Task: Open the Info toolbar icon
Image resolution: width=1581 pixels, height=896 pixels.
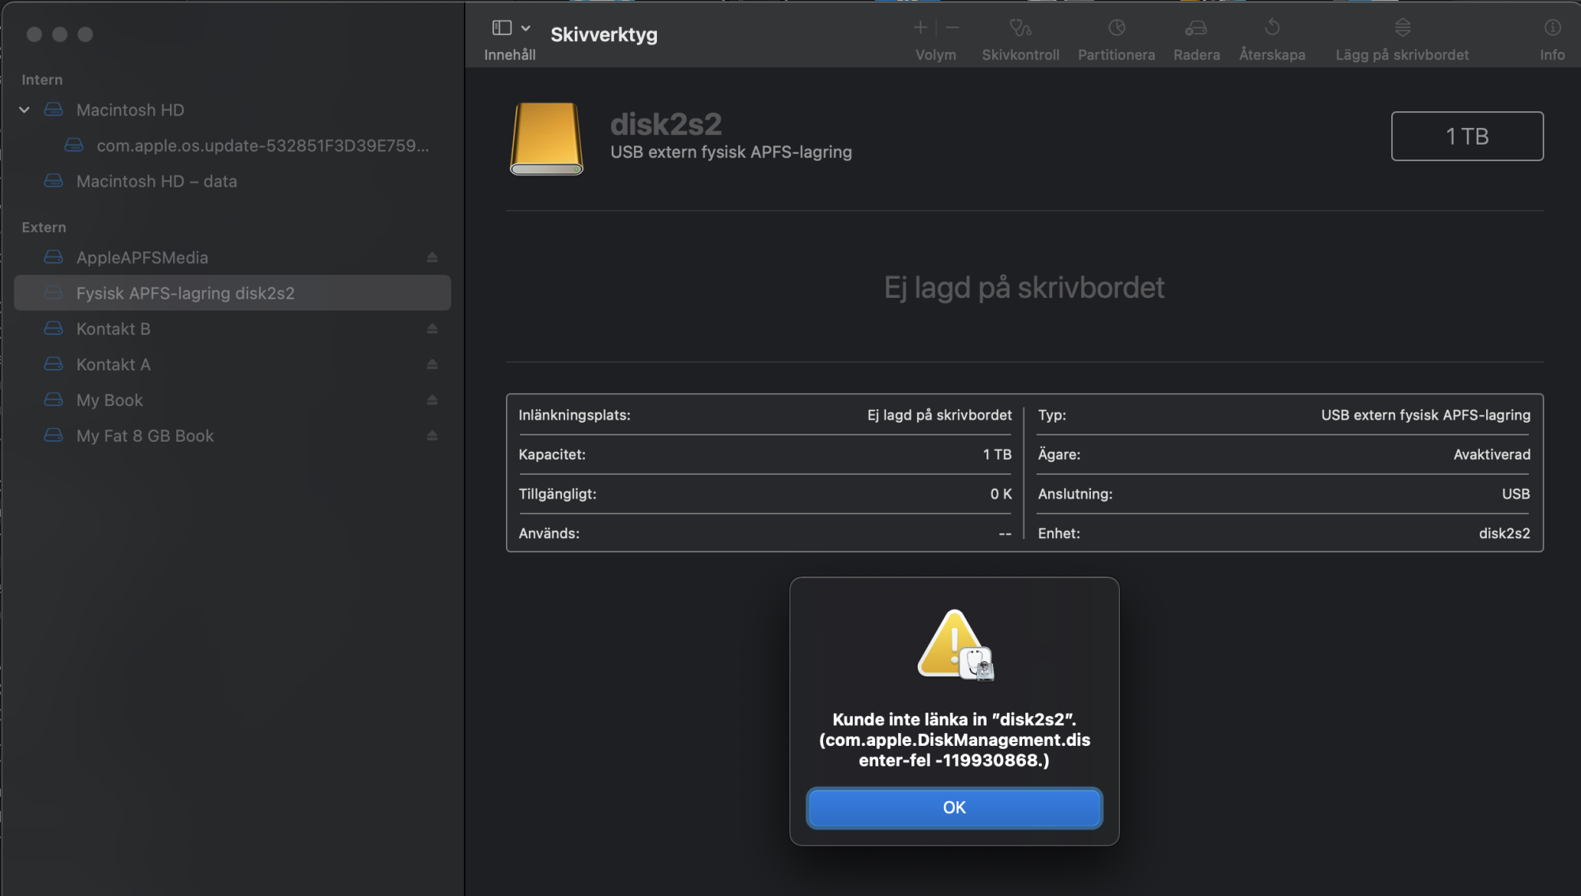Action: click(x=1552, y=28)
